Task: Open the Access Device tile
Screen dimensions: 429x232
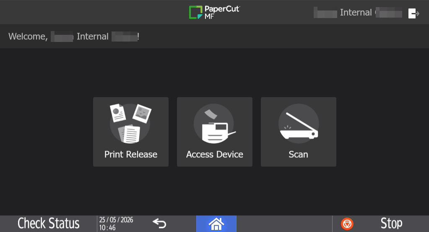Action: click(215, 132)
